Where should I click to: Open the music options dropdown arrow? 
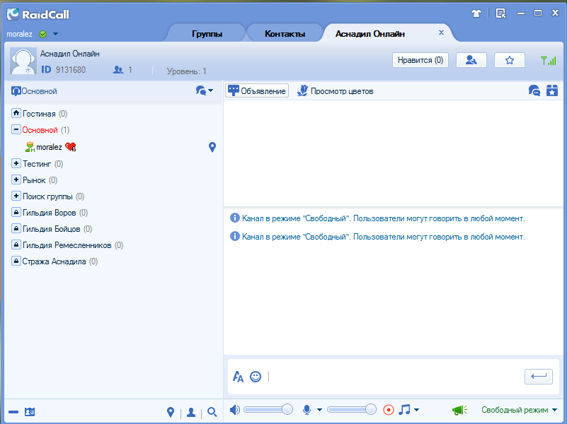pos(416,410)
